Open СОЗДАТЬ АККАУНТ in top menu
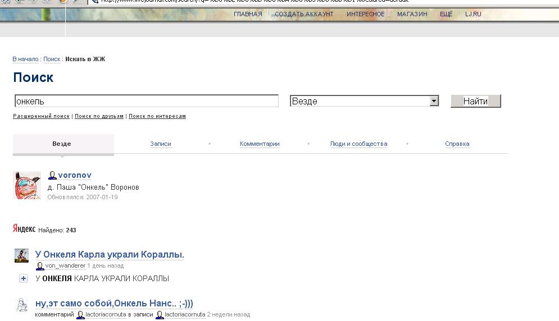The height and width of the screenshot is (321, 559). pyautogui.click(x=304, y=14)
